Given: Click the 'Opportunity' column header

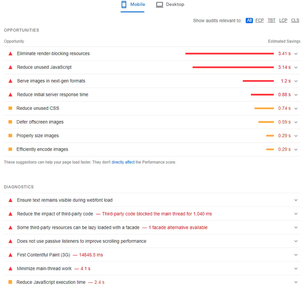Looking at the screenshot, I should coord(14,41).
